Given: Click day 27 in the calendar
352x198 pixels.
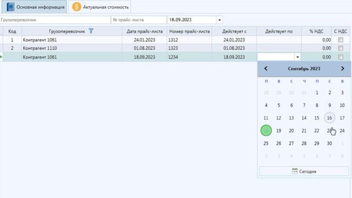Looking at the screenshot, I should 291,143.
